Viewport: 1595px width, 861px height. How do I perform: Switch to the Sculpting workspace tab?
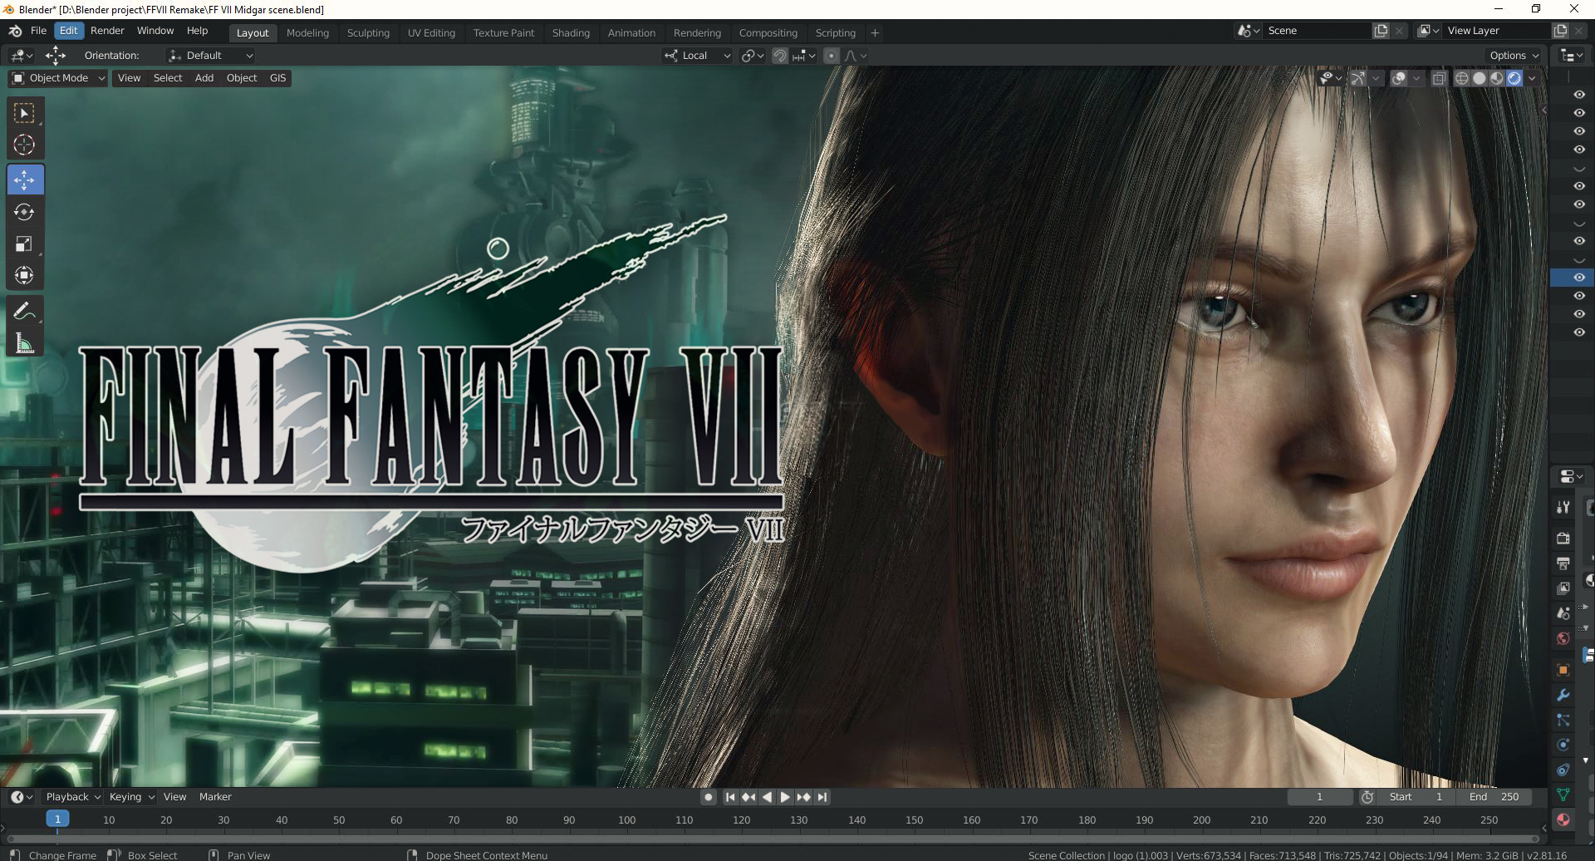[x=368, y=33]
